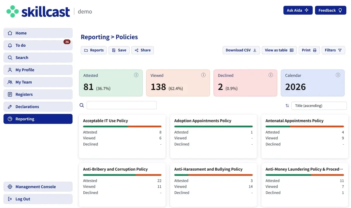Click Antenatal Appointments Policy progress bar
The width and height of the screenshot is (351, 208).
click(305, 126)
